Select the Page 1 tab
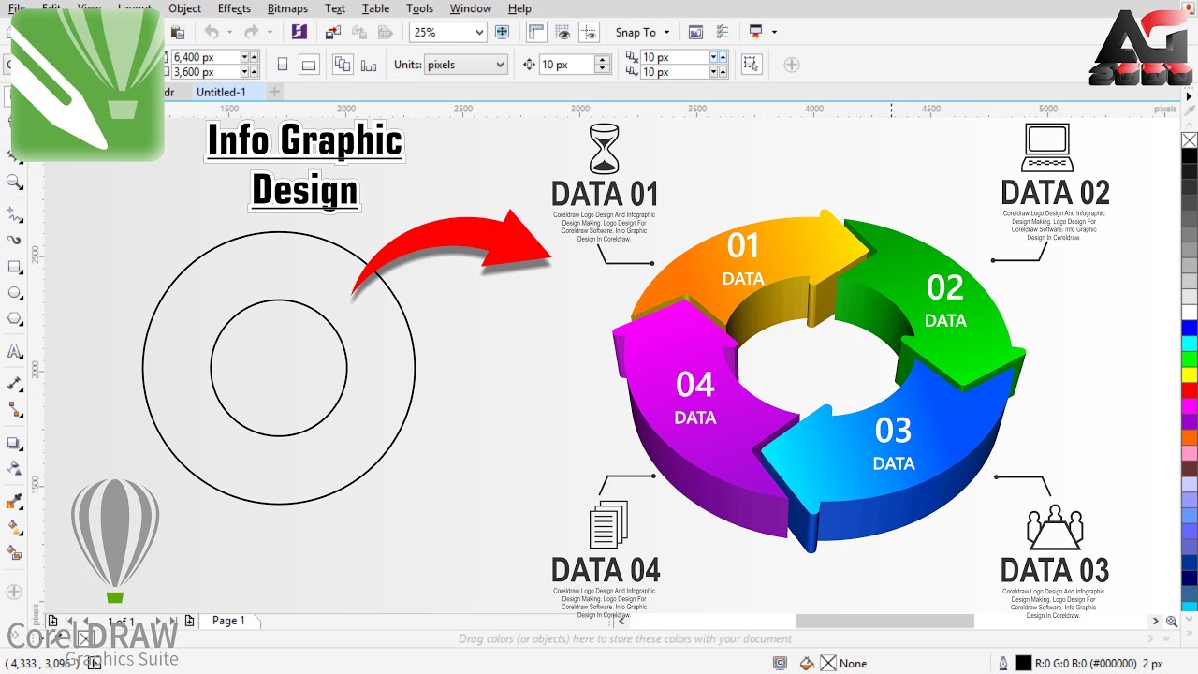 [x=229, y=621]
